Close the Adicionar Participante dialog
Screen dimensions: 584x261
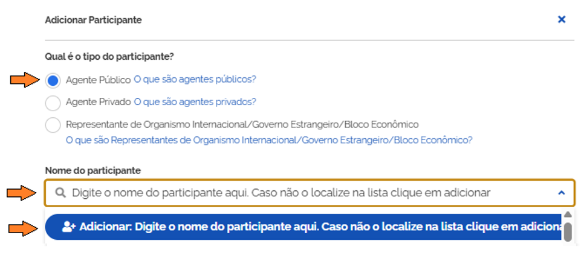pyautogui.click(x=561, y=20)
